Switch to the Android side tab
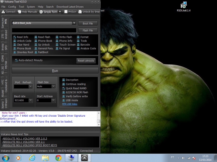This screenshot has width=217, height=162. pos(6,35)
